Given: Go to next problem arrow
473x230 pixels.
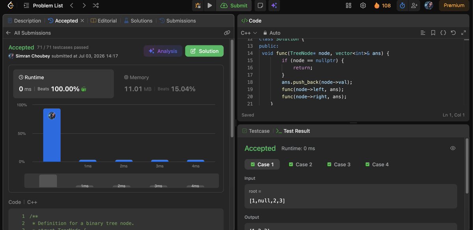Looking at the screenshot, I should click(x=84, y=6).
